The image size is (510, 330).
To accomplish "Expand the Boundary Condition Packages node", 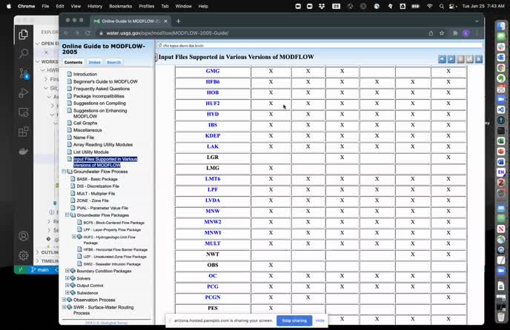I will coord(67,271).
